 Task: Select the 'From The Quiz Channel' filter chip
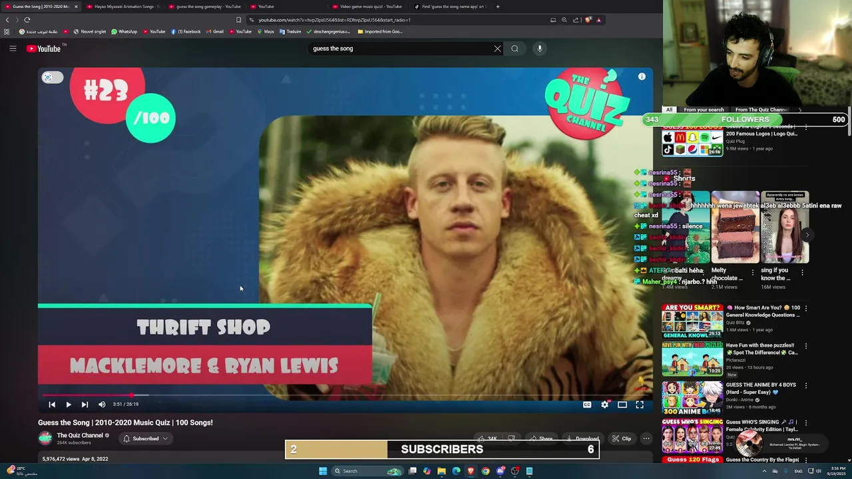click(761, 110)
